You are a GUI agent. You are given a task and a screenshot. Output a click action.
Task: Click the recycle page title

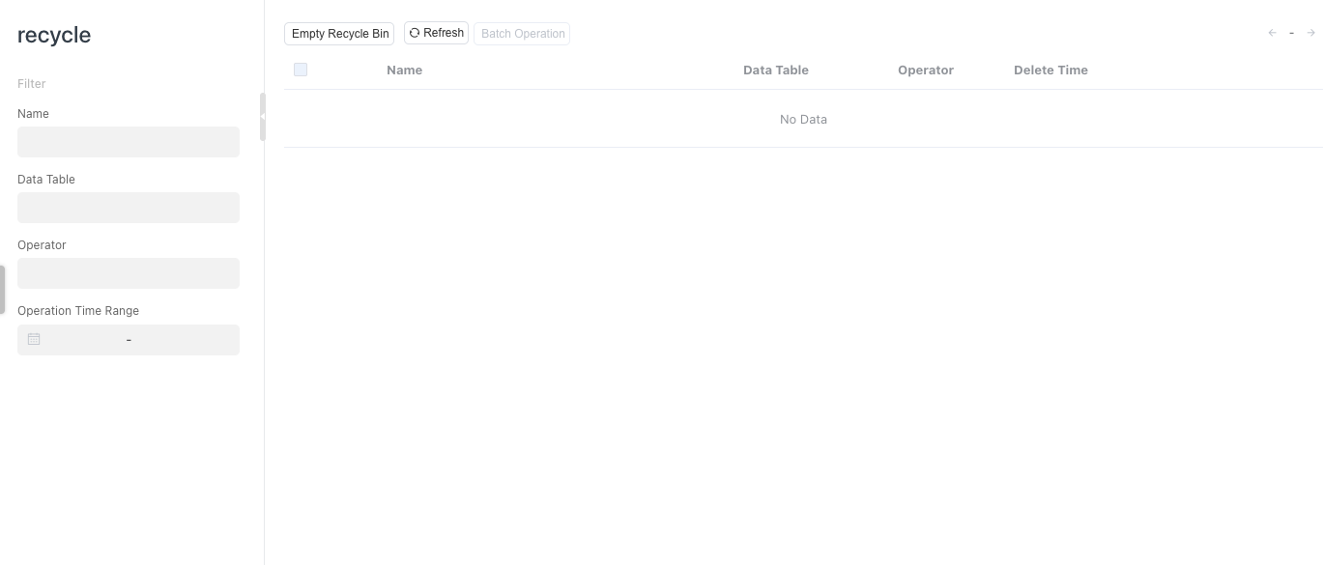point(54,35)
